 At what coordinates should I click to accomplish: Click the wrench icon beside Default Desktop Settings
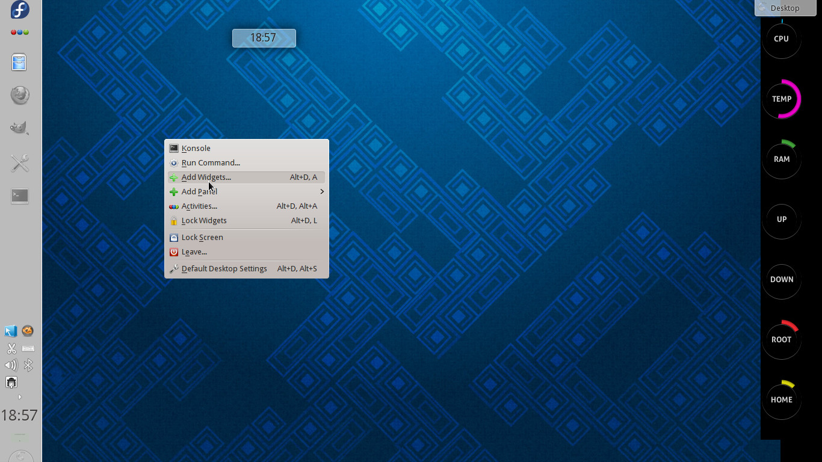(174, 269)
